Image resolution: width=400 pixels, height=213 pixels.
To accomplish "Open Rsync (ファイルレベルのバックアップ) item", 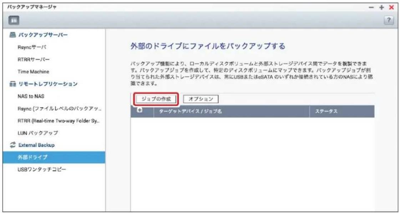I will pos(60,109).
